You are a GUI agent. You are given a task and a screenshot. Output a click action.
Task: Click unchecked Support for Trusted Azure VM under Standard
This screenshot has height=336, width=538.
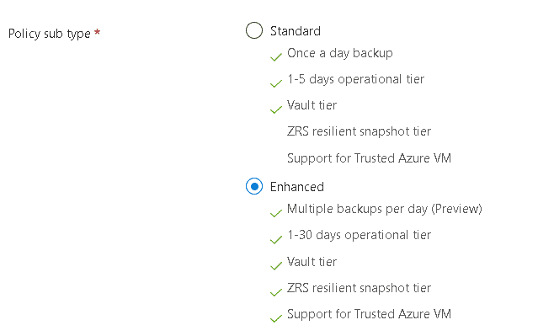point(369,157)
